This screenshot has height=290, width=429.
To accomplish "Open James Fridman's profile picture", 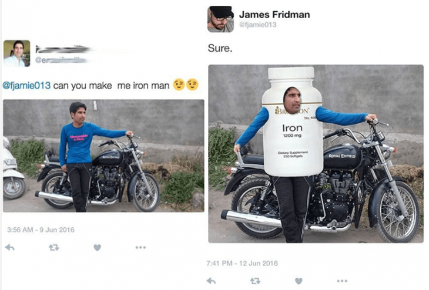I will [x=220, y=19].
